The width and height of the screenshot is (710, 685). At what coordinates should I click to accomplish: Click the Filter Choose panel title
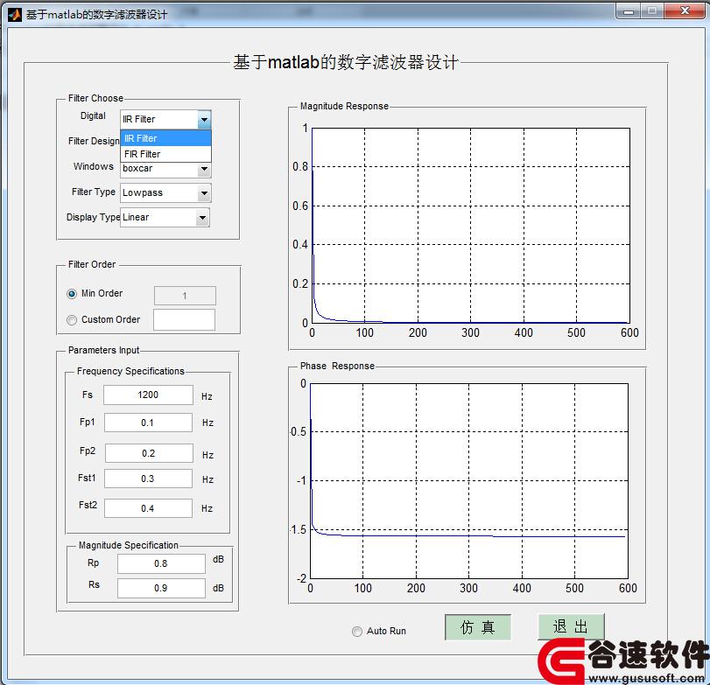click(95, 98)
